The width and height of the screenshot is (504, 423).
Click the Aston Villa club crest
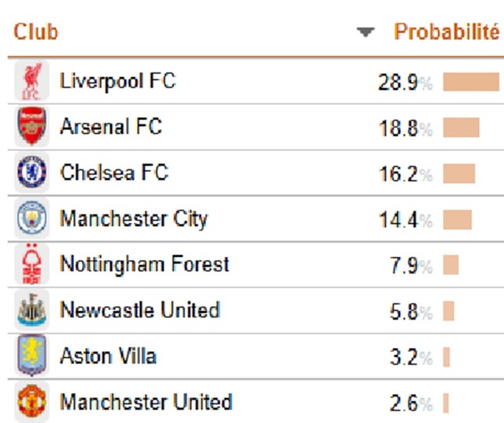click(31, 356)
